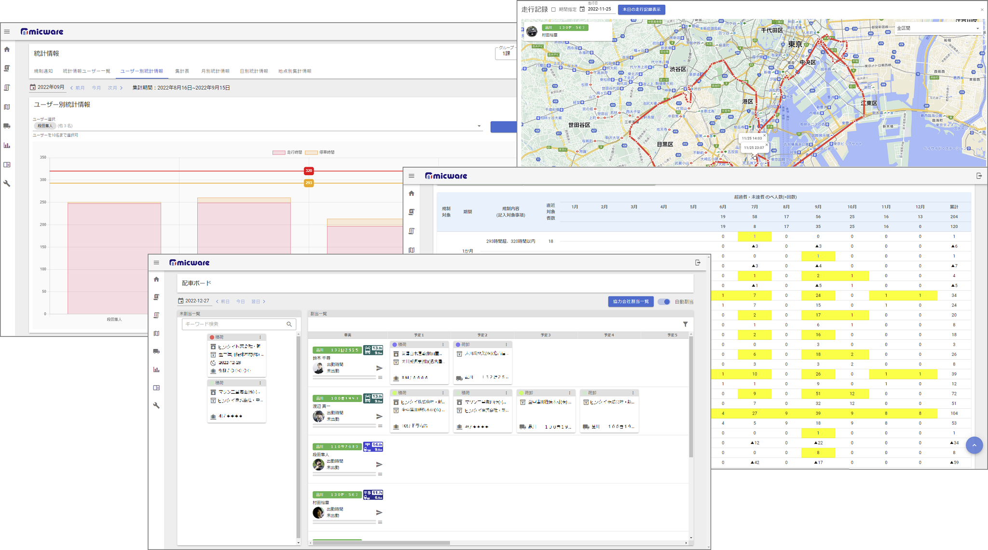Click the filter funnel icon in 割当一覧
Image resolution: width=988 pixels, height=550 pixels.
point(685,324)
